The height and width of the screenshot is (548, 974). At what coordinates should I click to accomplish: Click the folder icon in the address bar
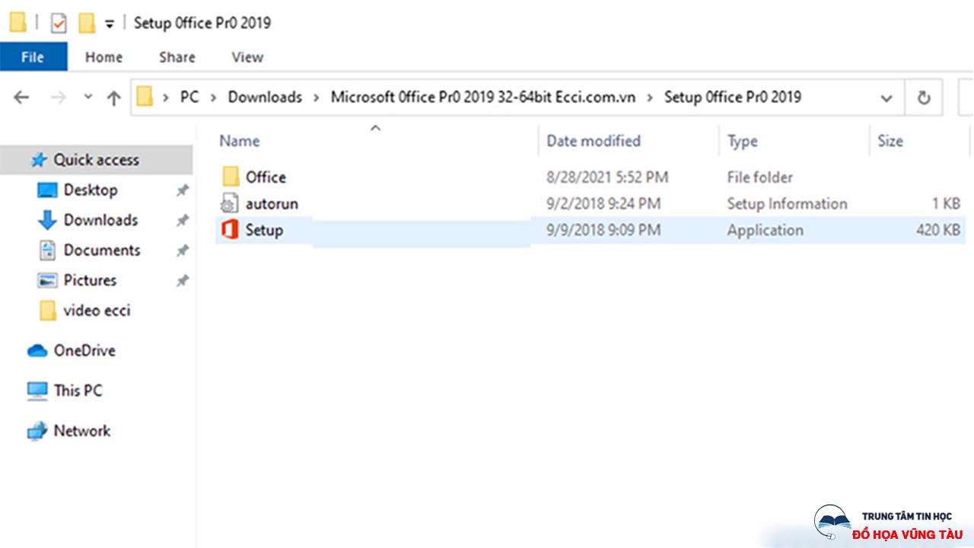point(145,97)
